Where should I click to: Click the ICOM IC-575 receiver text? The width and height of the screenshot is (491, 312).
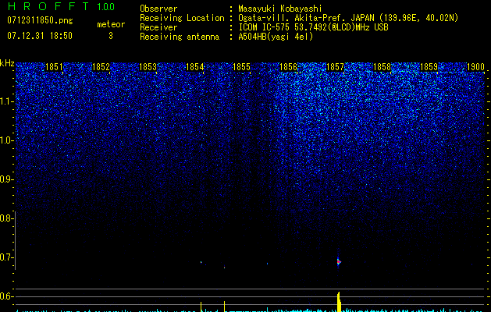[313, 27]
